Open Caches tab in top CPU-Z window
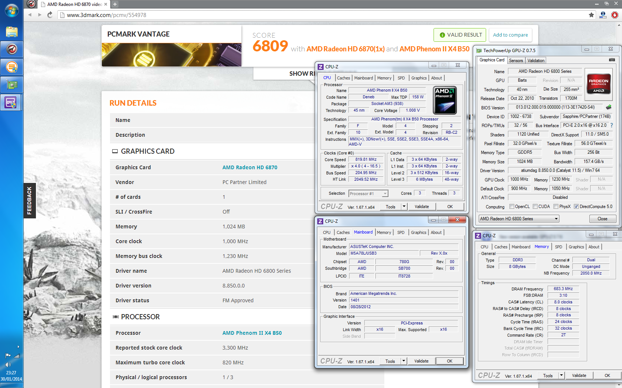The image size is (622, 388). (343, 78)
